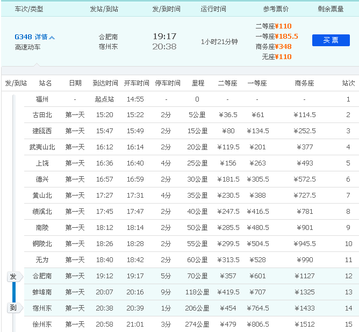Click station name 黄山北

42,196
